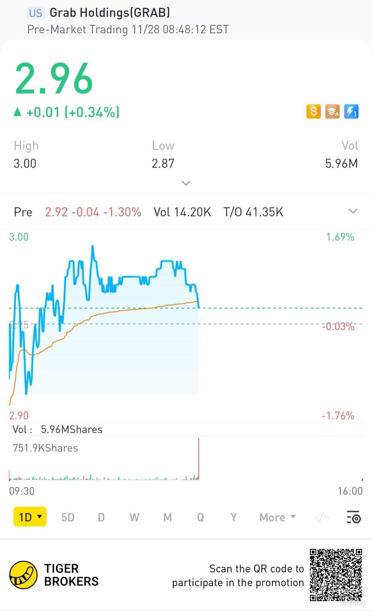Tap the green up-triangle price change indicator
Viewport: 372px width, 611px height.
tap(17, 112)
